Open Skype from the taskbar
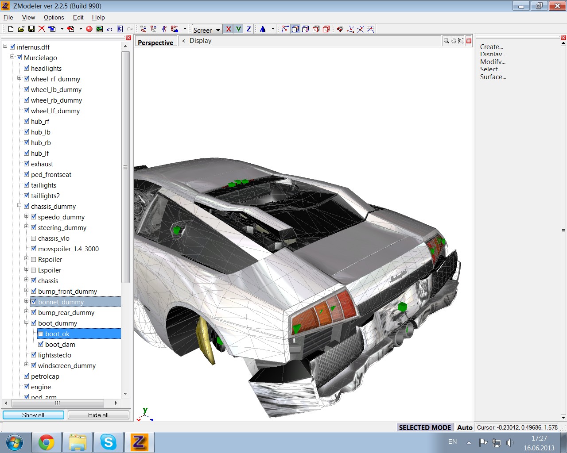Image resolution: width=567 pixels, height=453 pixels. pyautogui.click(x=109, y=442)
